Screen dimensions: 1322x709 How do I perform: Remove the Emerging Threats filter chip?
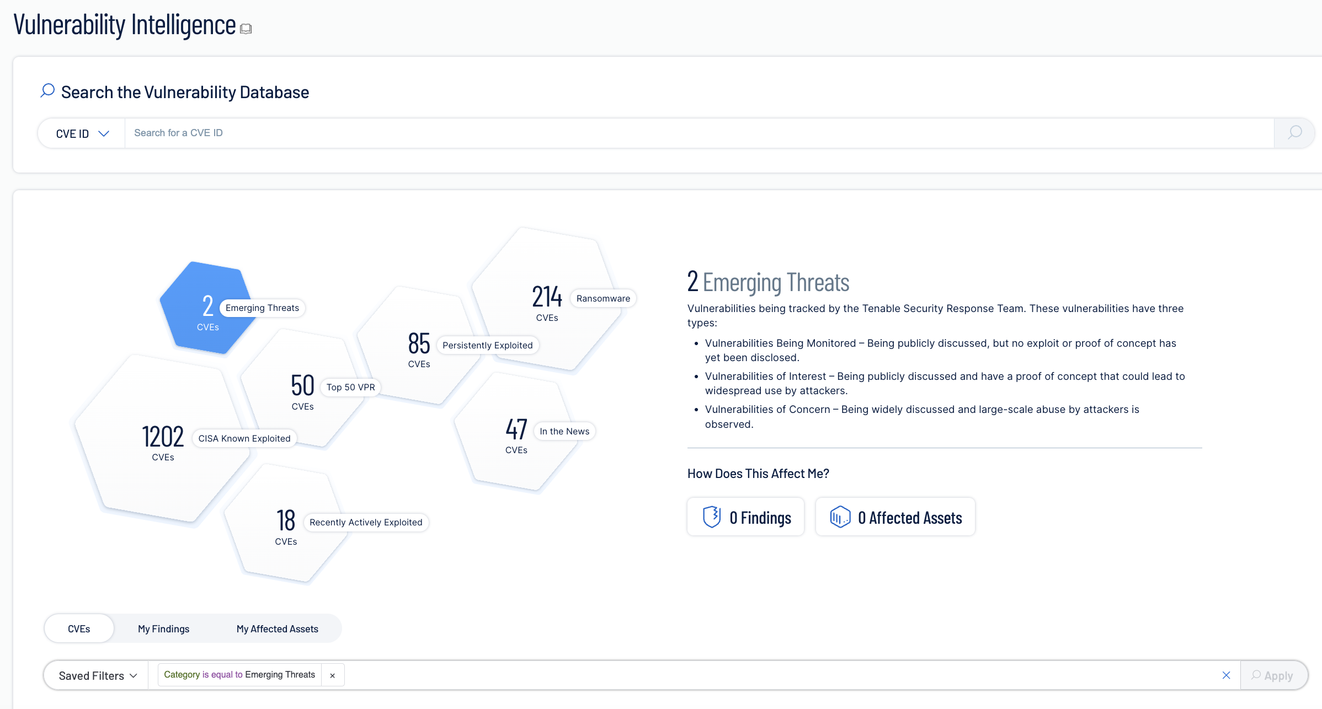click(x=332, y=675)
